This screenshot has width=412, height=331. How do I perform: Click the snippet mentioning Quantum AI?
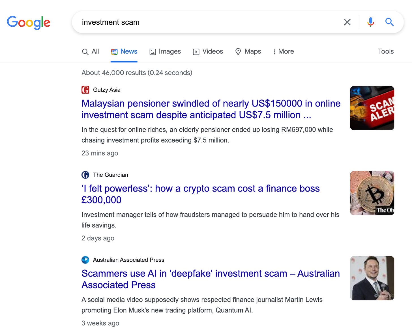point(202,305)
